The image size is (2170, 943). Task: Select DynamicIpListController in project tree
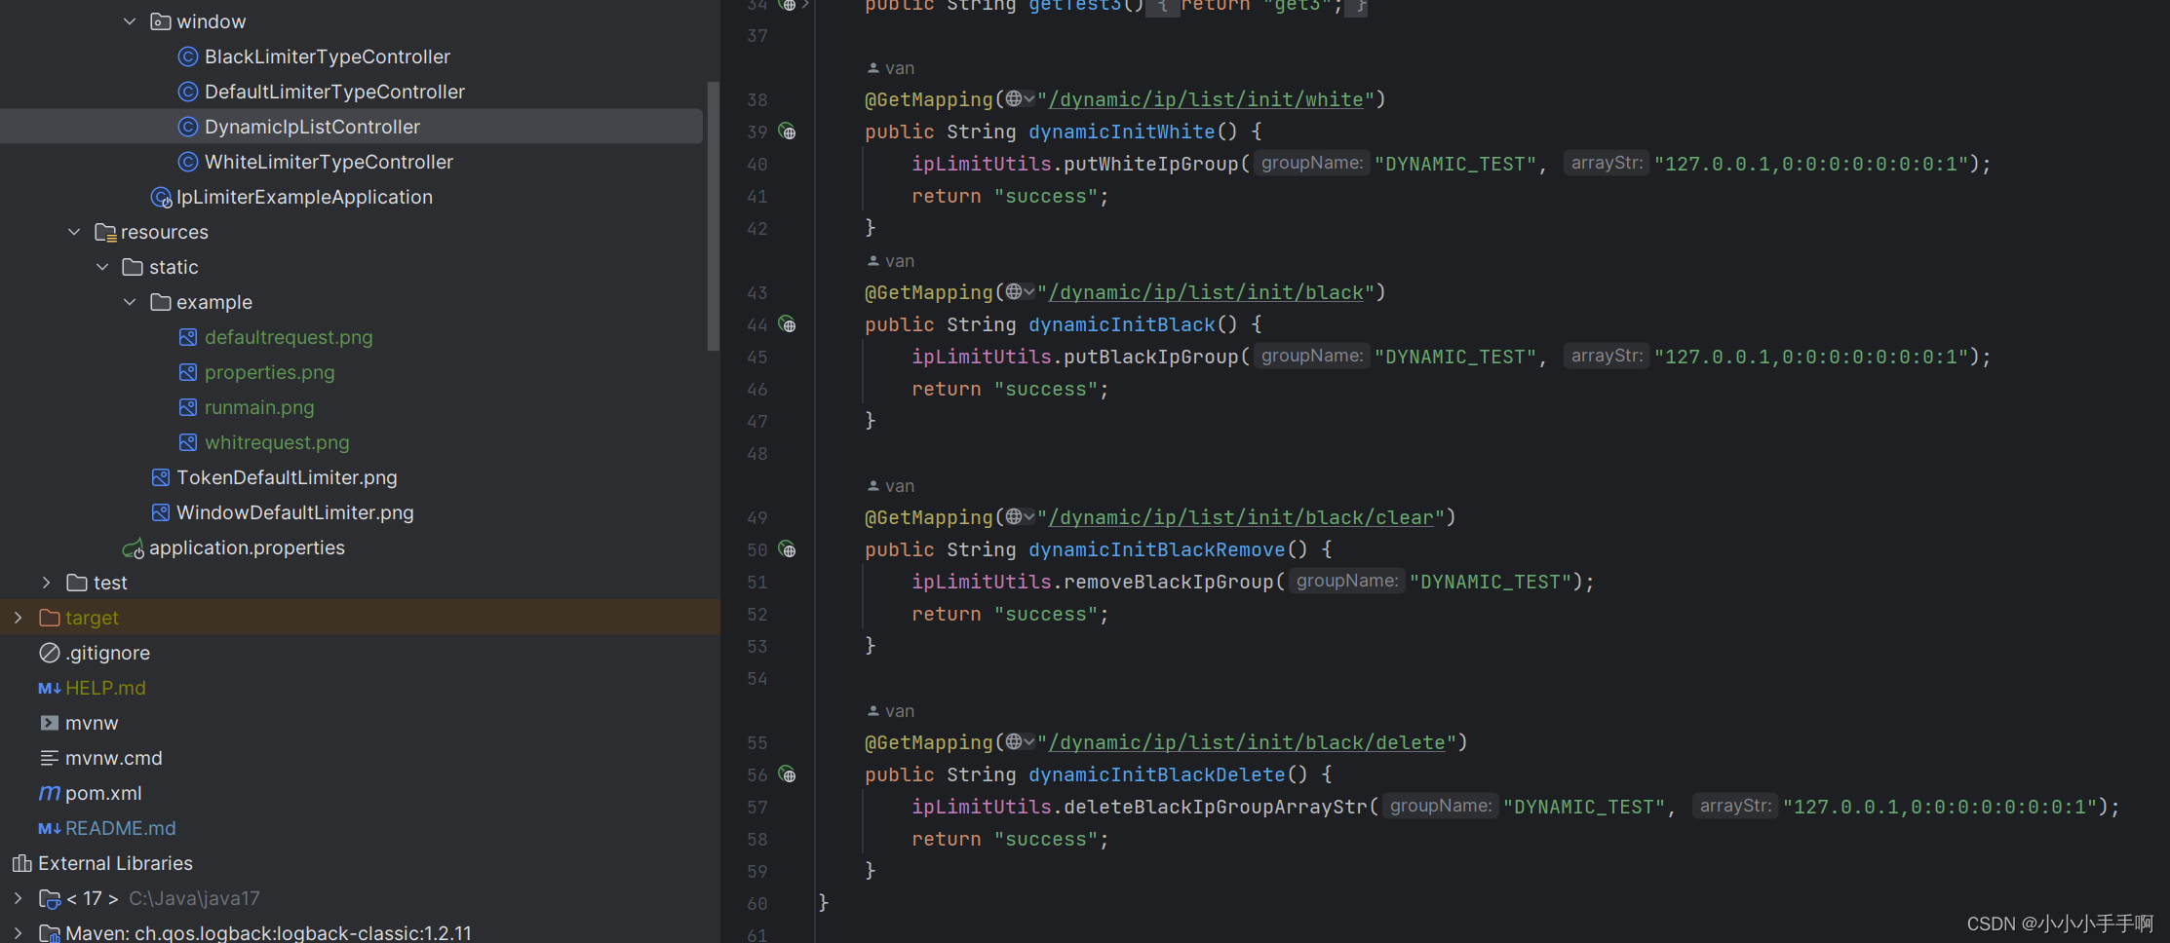click(x=312, y=127)
